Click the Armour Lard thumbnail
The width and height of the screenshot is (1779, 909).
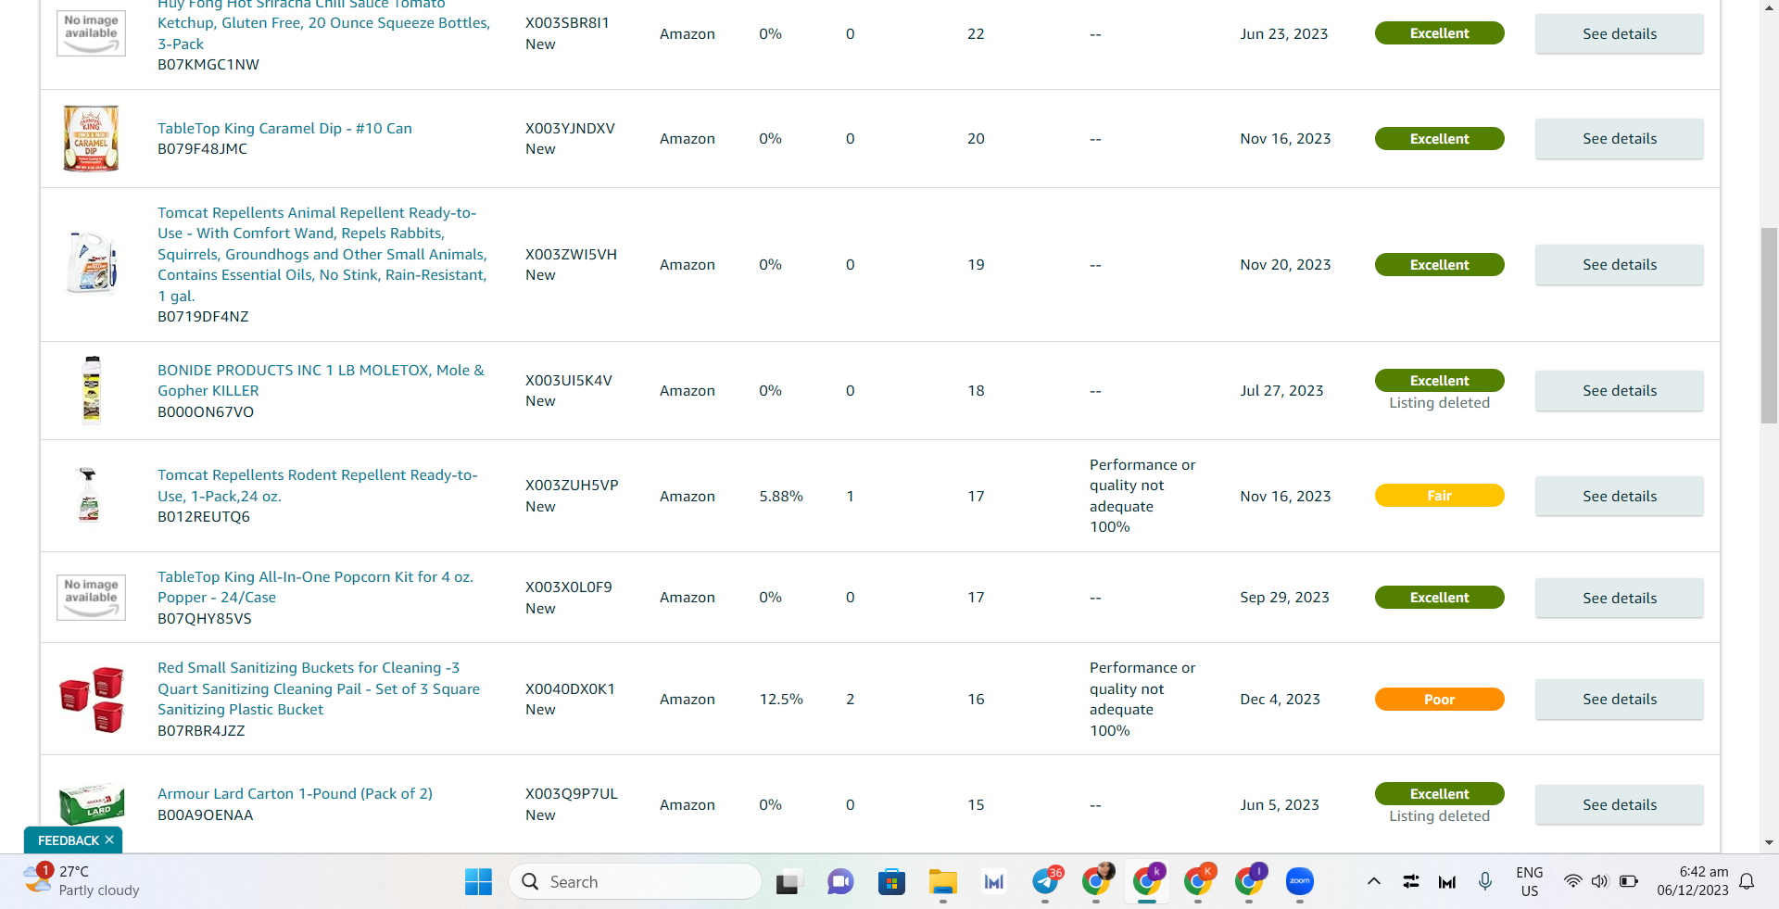pos(92,802)
